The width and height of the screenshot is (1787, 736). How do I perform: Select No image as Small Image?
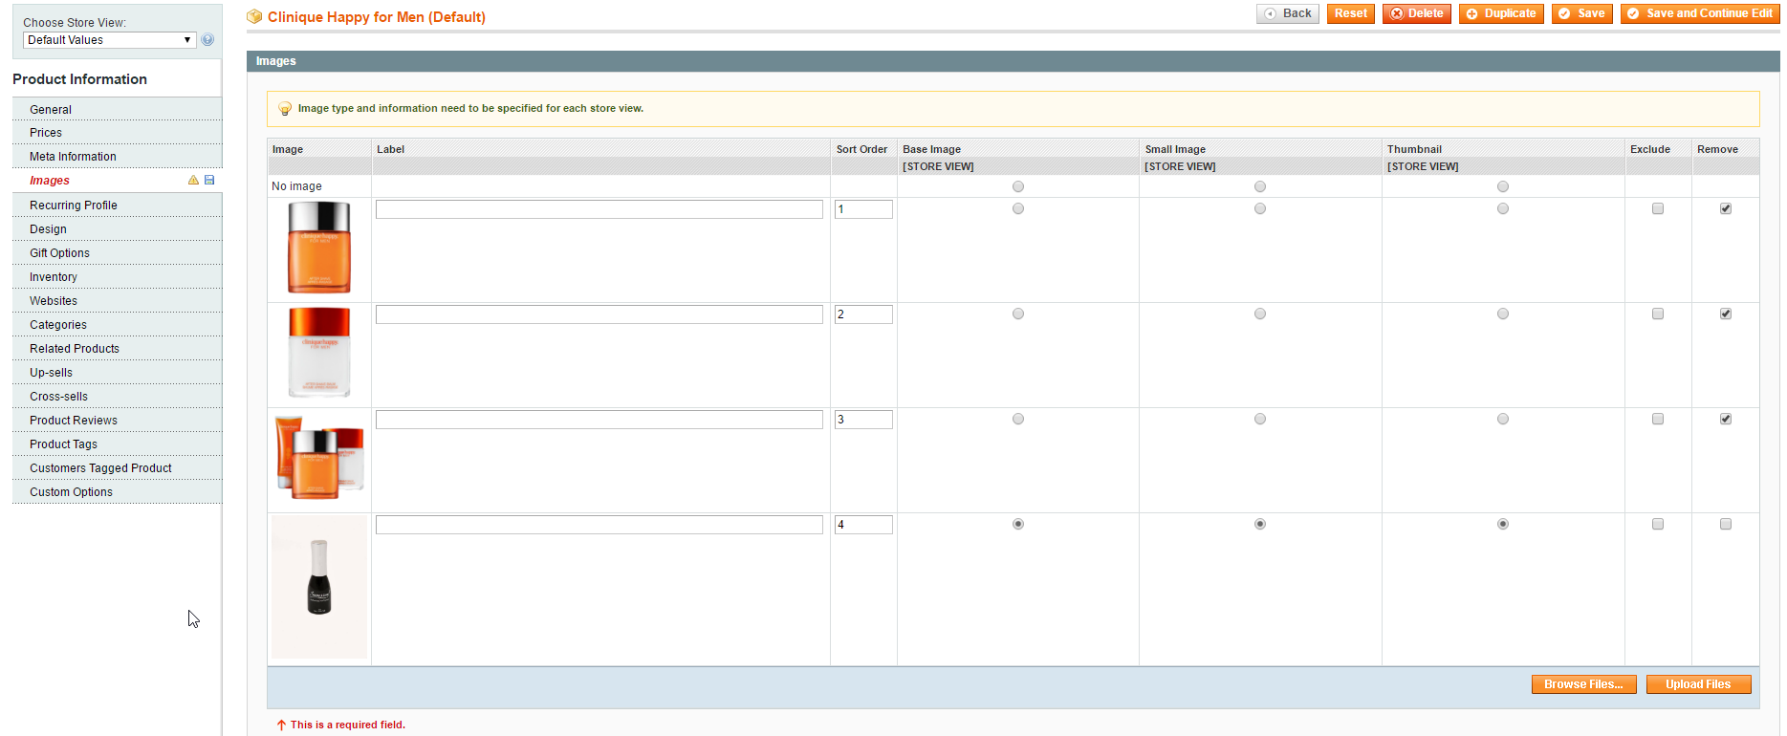coord(1260,186)
